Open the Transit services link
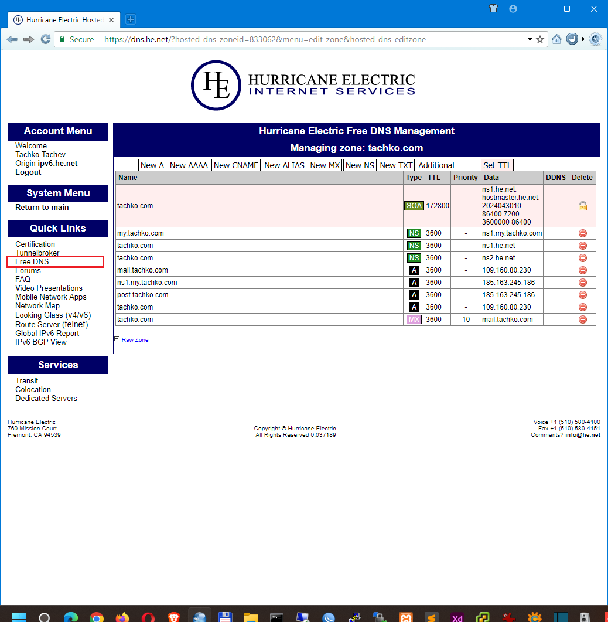Screen dimensions: 608x622 click(26, 381)
